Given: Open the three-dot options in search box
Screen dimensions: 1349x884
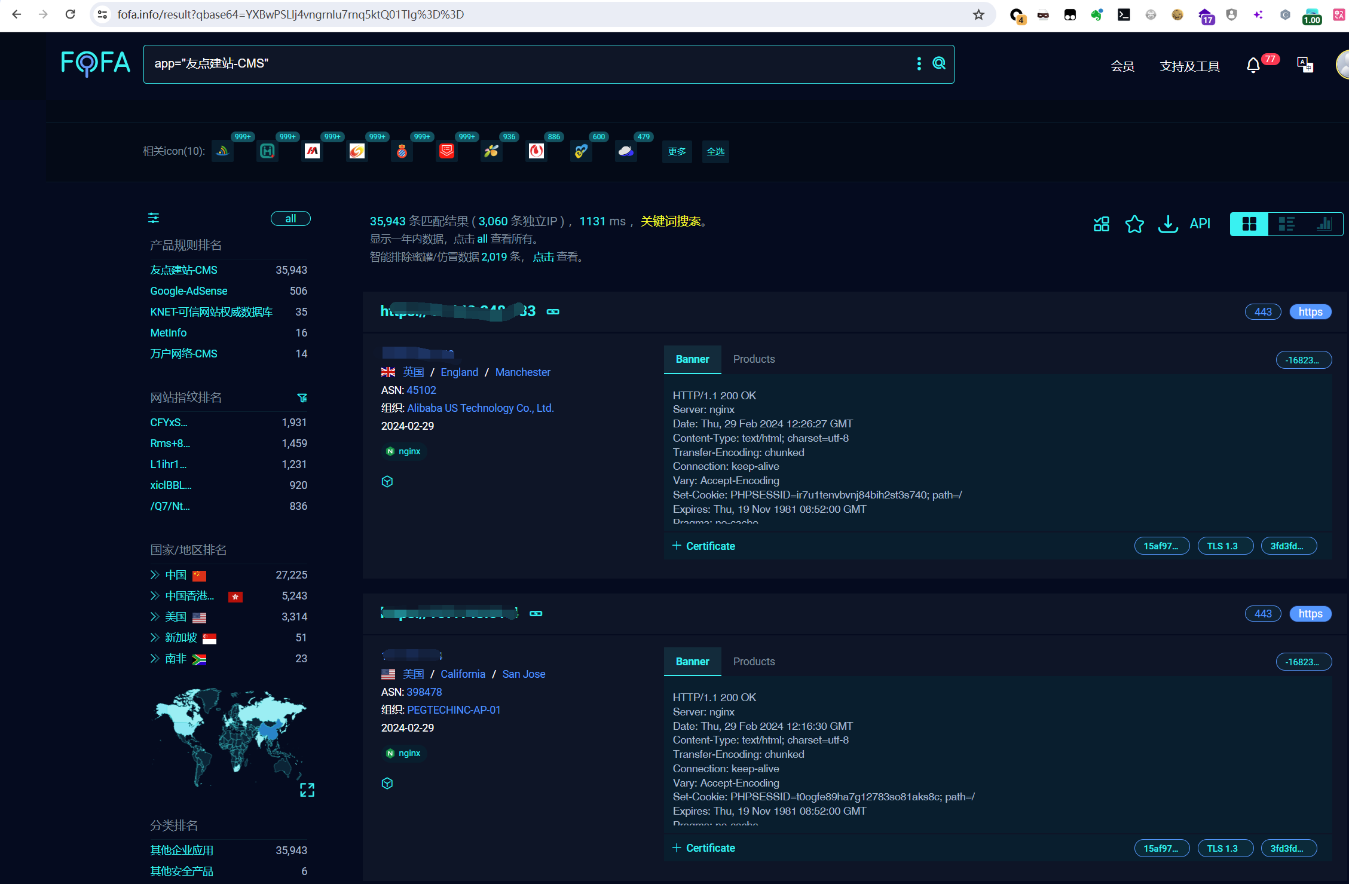Looking at the screenshot, I should [919, 63].
